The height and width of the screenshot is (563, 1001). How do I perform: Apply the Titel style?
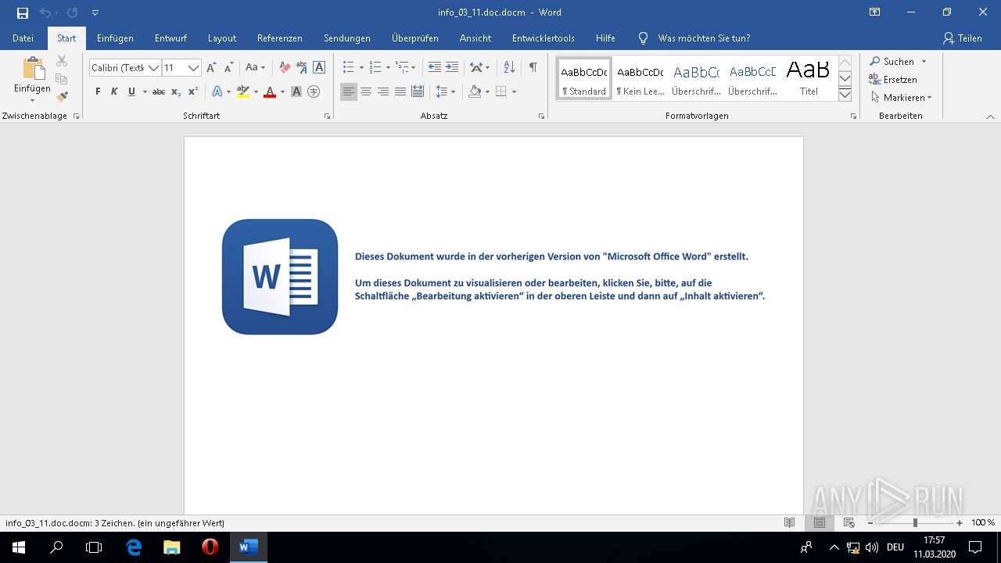pos(809,78)
